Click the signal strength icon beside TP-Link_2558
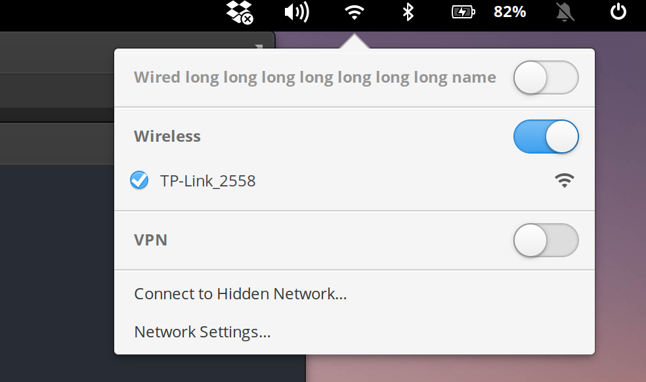Screen dimensions: 646x382 click(563, 180)
